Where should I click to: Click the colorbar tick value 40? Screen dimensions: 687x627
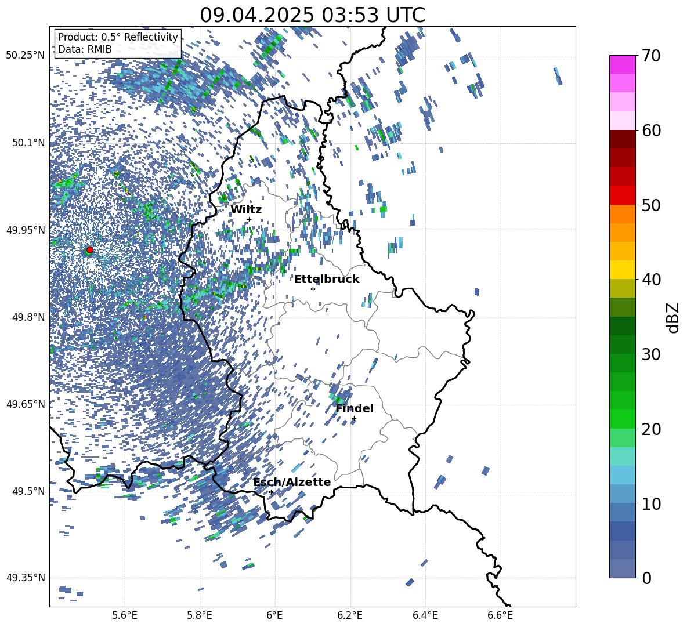coord(651,280)
